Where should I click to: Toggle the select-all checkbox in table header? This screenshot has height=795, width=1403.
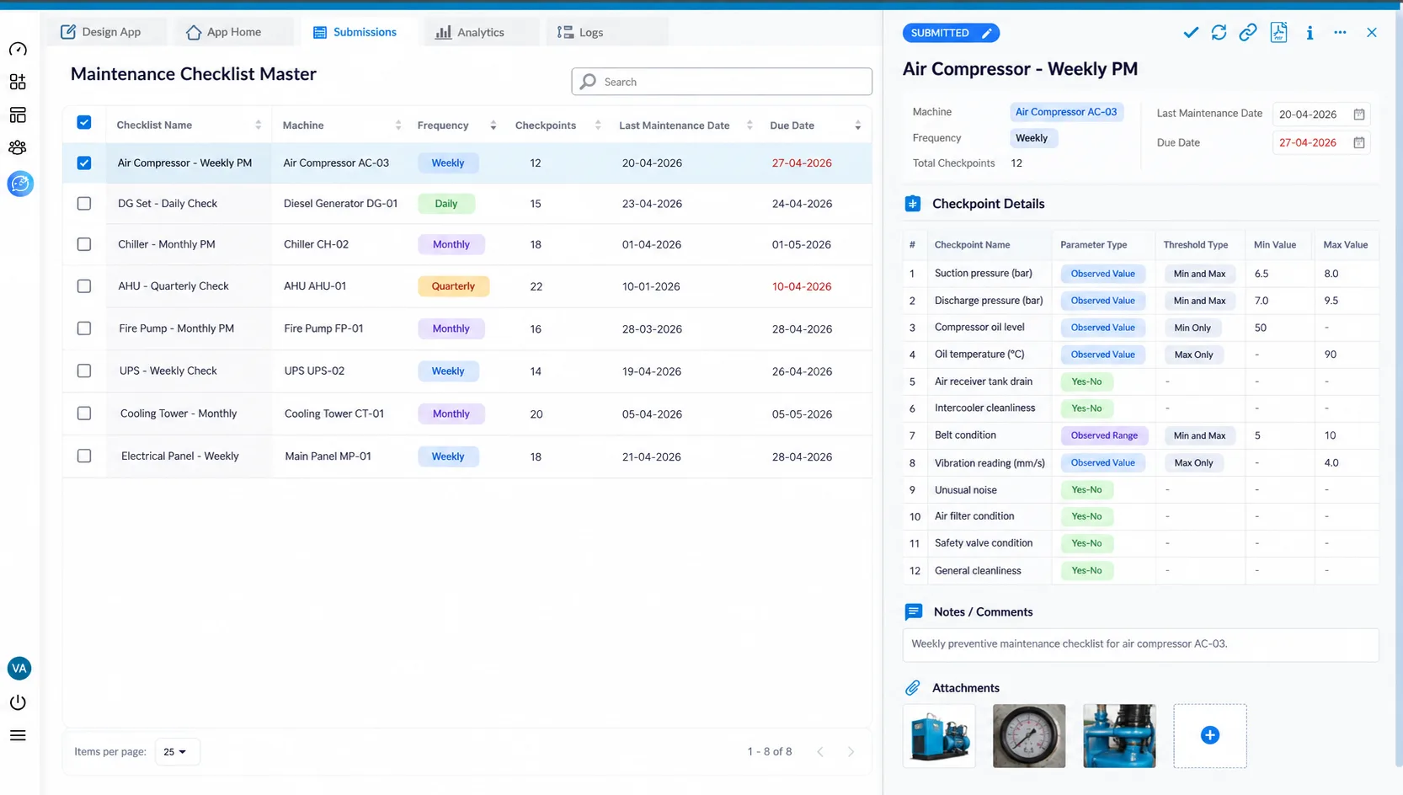84,123
